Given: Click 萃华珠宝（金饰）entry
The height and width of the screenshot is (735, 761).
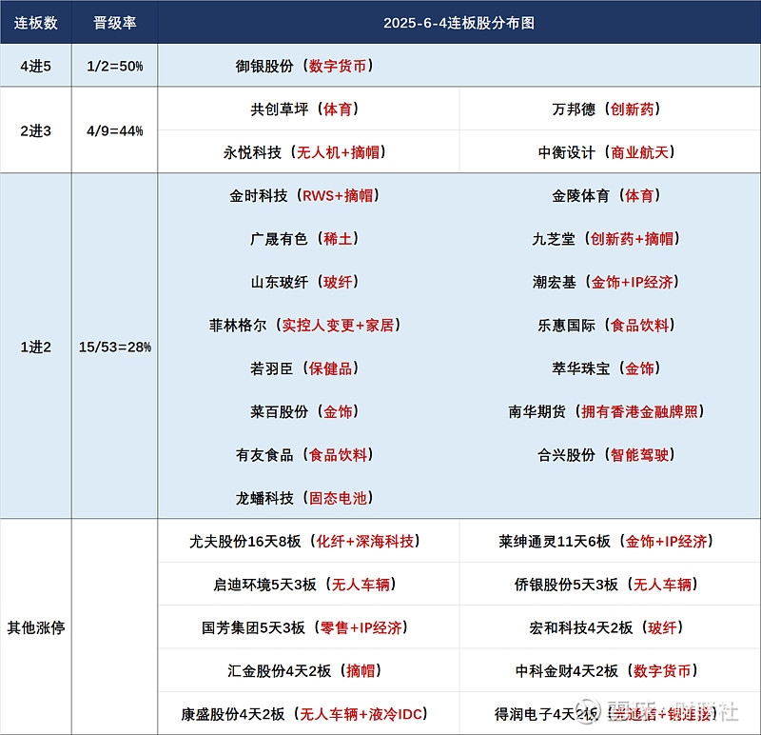Looking at the screenshot, I should click(x=606, y=368).
